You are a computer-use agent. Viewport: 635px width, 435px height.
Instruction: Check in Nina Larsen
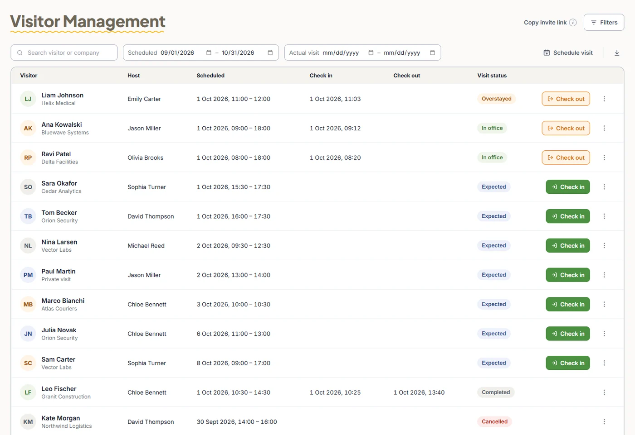[x=568, y=246]
